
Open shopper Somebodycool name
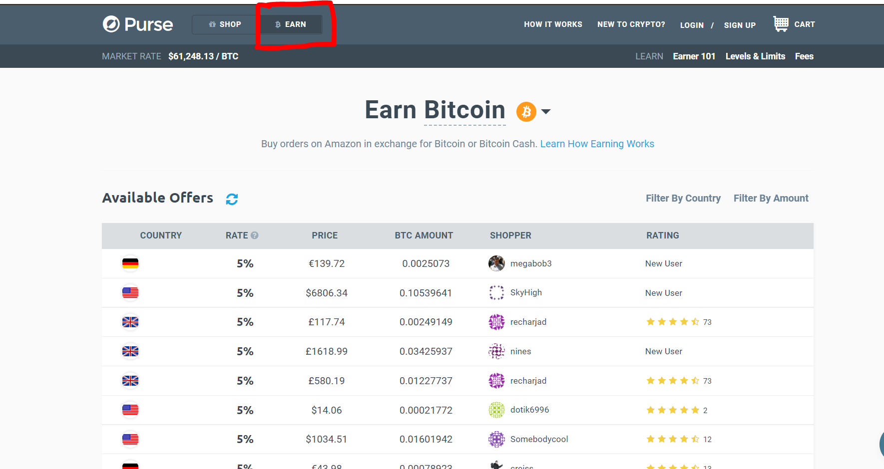539,439
